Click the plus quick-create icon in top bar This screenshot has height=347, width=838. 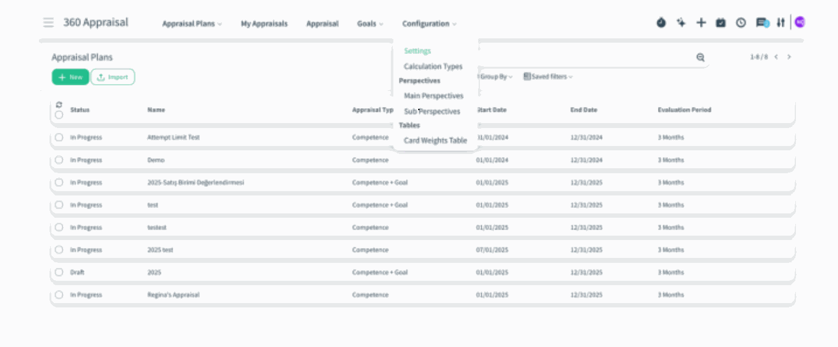click(x=701, y=23)
